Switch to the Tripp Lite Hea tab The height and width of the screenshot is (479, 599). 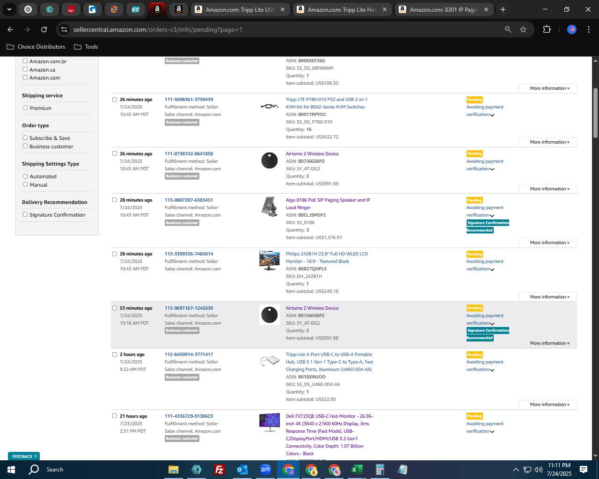[341, 9]
